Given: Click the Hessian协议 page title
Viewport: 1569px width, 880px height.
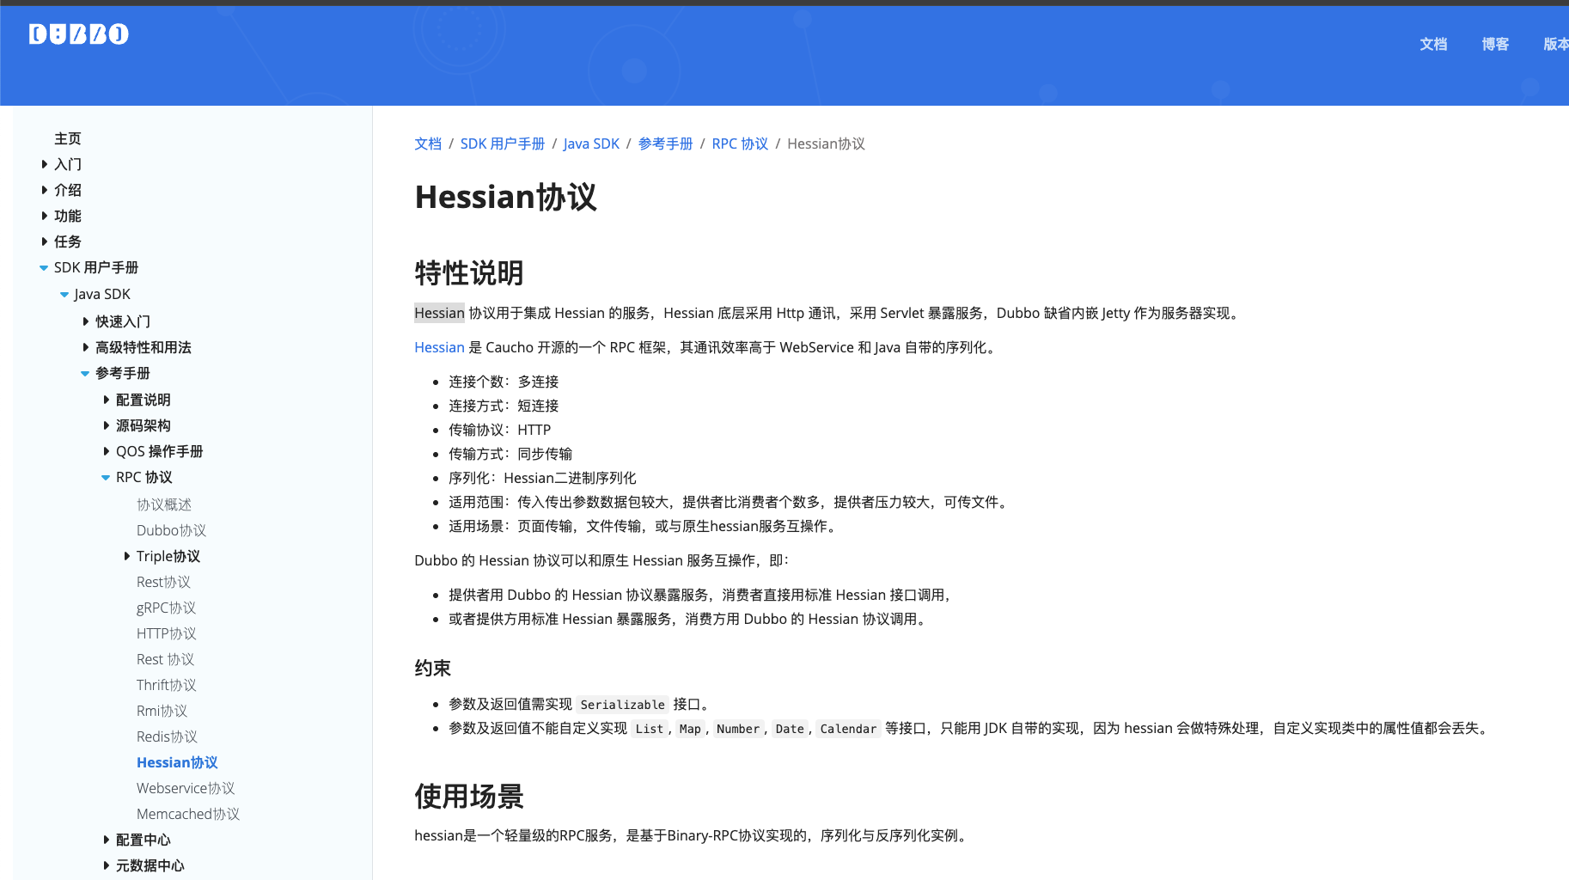Looking at the screenshot, I should pyautogui.click(x=505, y=197).
